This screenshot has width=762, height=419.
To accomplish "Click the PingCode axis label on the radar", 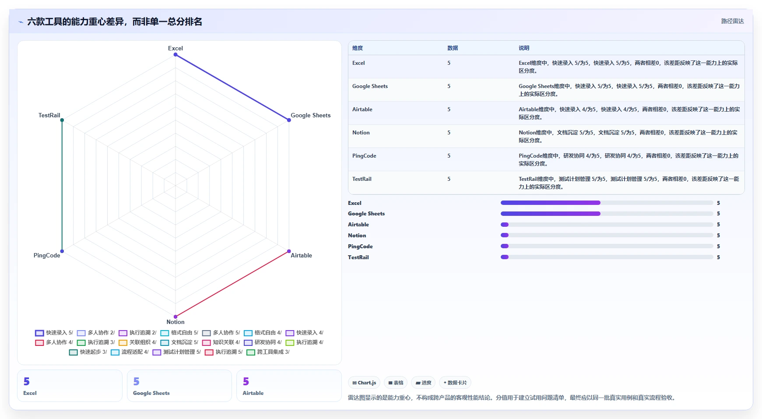I will (47, 255).
